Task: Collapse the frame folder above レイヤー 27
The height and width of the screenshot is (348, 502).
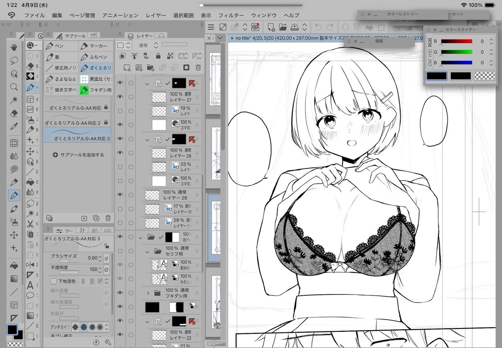Action: 147,83
